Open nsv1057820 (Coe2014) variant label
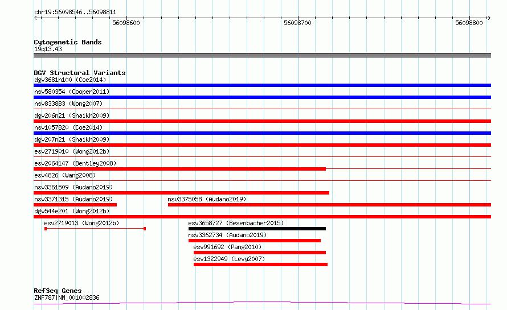This screenshot has width=507, height=310. coord(68,127)
